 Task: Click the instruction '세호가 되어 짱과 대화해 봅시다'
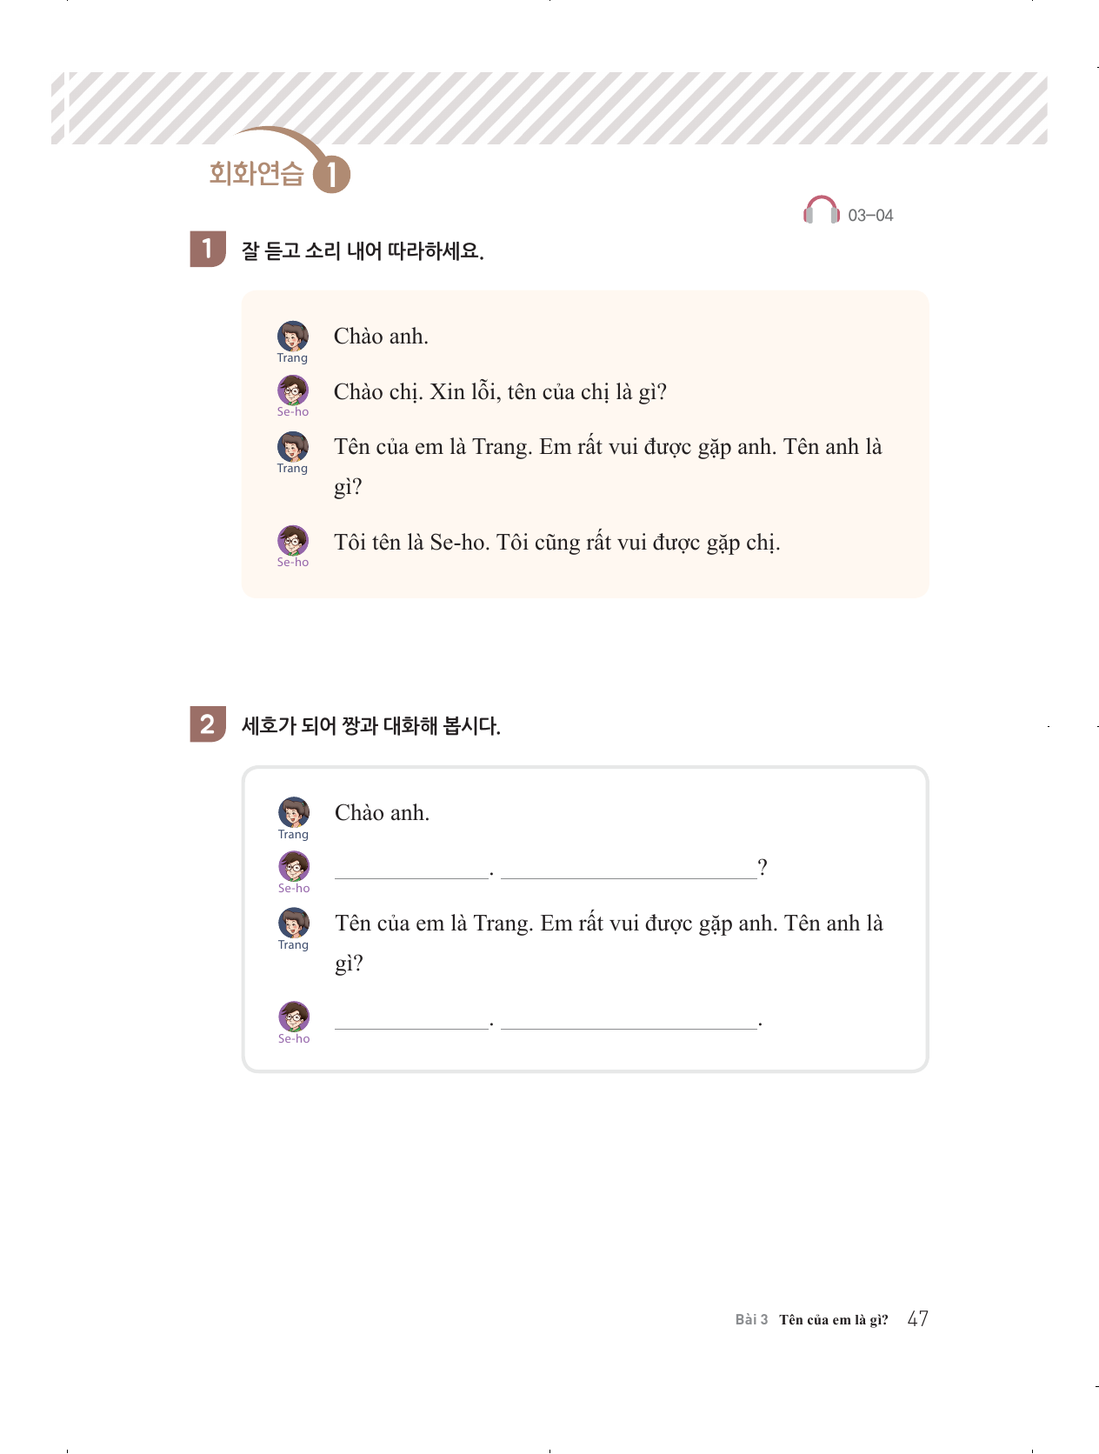click(x=370, y=726)
